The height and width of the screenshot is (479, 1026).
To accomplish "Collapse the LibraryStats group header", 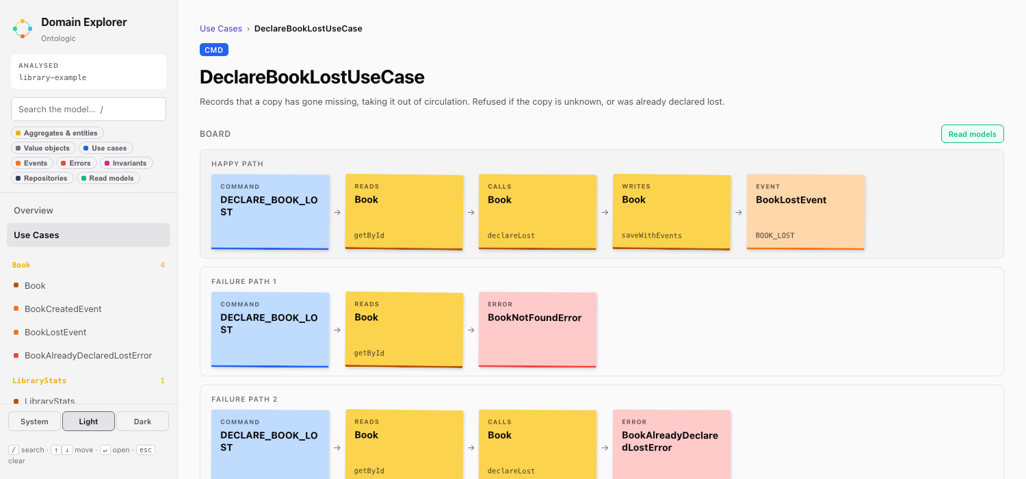I will (x=88, y=380).
